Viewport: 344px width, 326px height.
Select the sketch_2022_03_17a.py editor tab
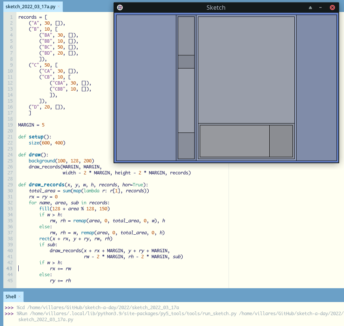click(31, 7)
